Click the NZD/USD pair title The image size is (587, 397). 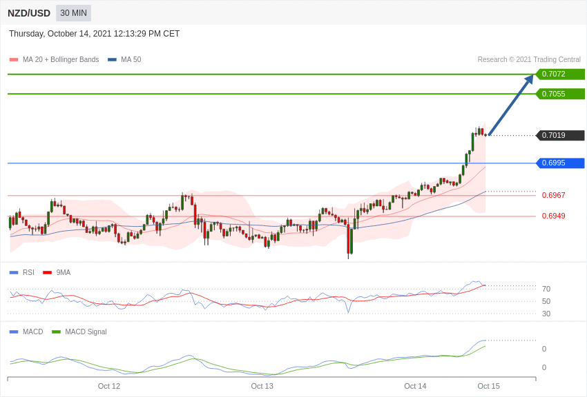(29, 13)
